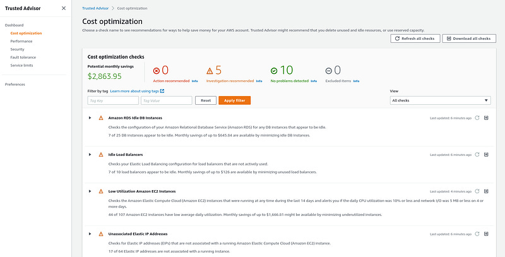Open the View All checks dropdown
The width and height of the screenshot is (505, 257).
pyautogui.click(x=440, y=100)
